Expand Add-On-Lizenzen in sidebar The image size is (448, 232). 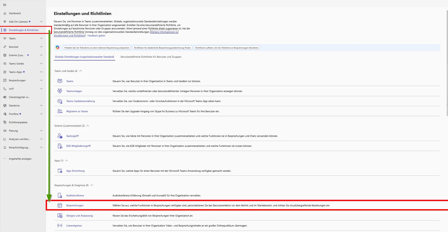(x=41, y=21)
